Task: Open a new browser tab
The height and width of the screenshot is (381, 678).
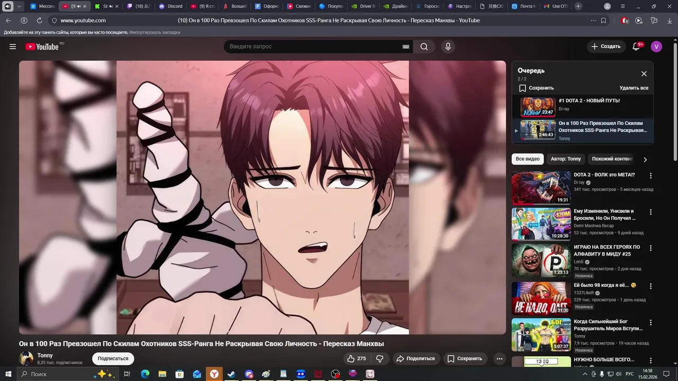Action: [x=578, y=6]
